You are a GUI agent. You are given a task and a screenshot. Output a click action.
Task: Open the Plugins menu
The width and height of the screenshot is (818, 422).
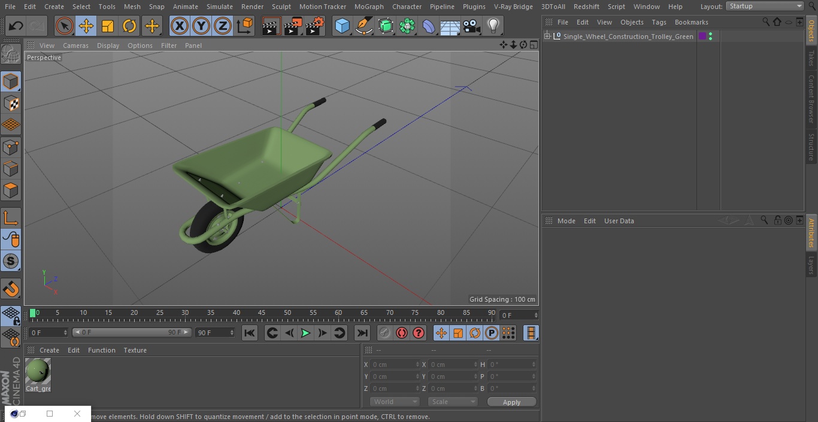(474, 7)
